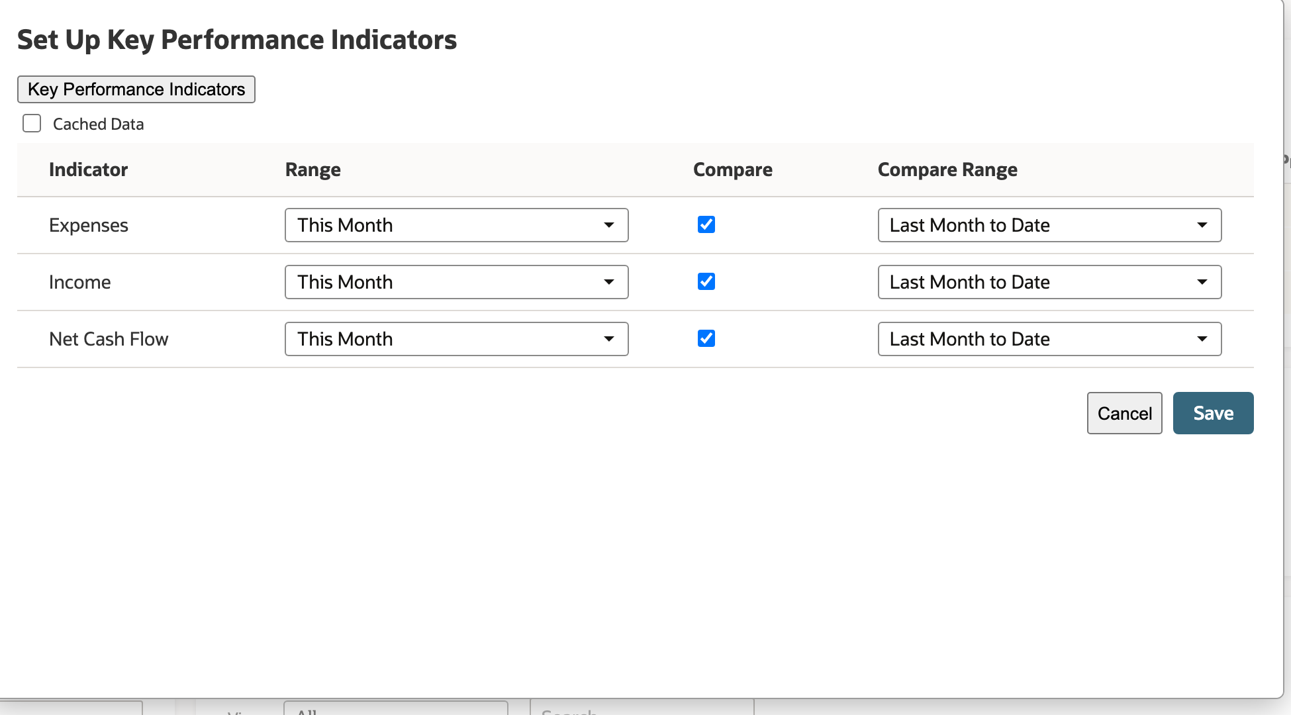Click the Cancel button
Viewport: 1291px width, 715px height.
(1125, 413)
